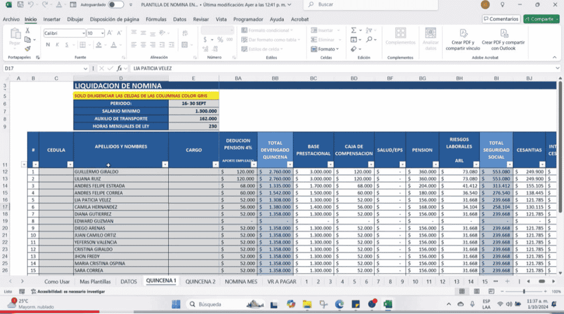Click the font color A icon
The height and width of the screenshot is (314, 564).
click(x=114, y=45)
